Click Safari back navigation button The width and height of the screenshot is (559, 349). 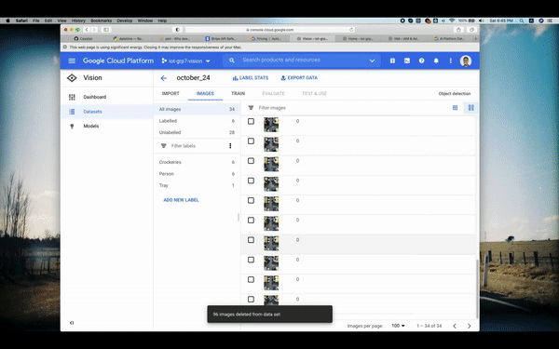[87, 30]
